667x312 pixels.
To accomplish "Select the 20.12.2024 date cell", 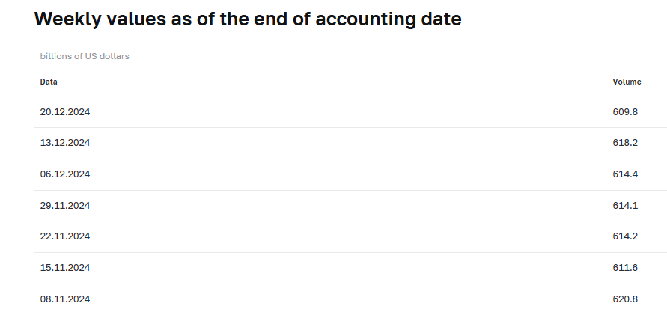I will tap(65, 111).
